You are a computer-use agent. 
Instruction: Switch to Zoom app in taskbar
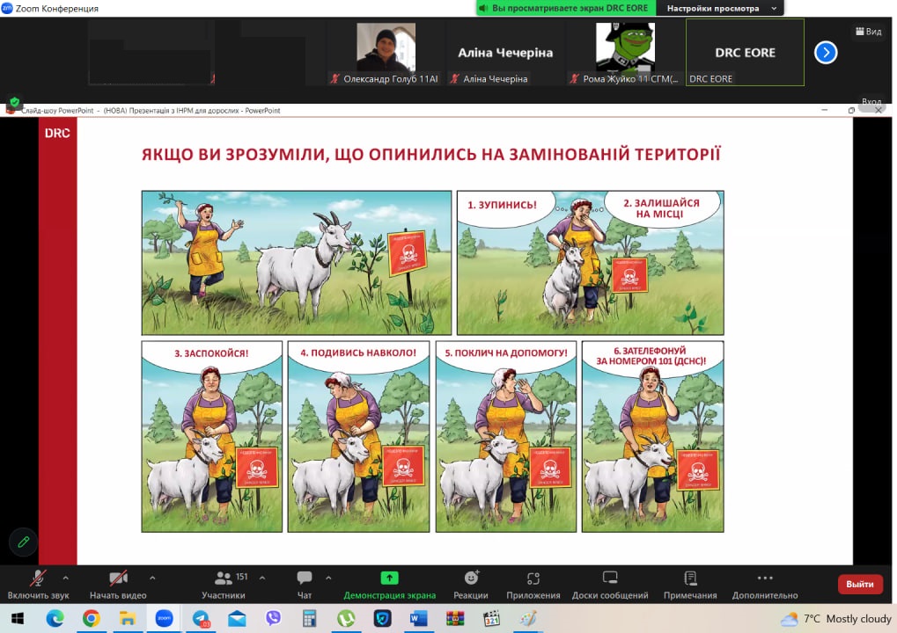click(x=165, y=619)
